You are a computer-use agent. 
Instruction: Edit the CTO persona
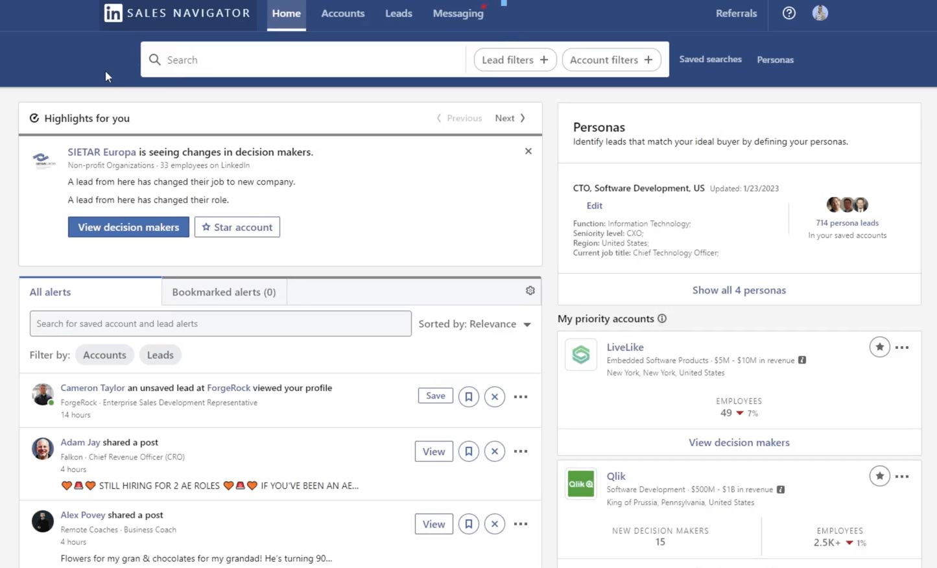click(x=595, y=206)
